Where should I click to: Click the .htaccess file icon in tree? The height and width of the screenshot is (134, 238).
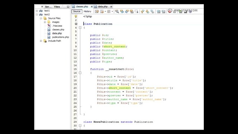49,26
